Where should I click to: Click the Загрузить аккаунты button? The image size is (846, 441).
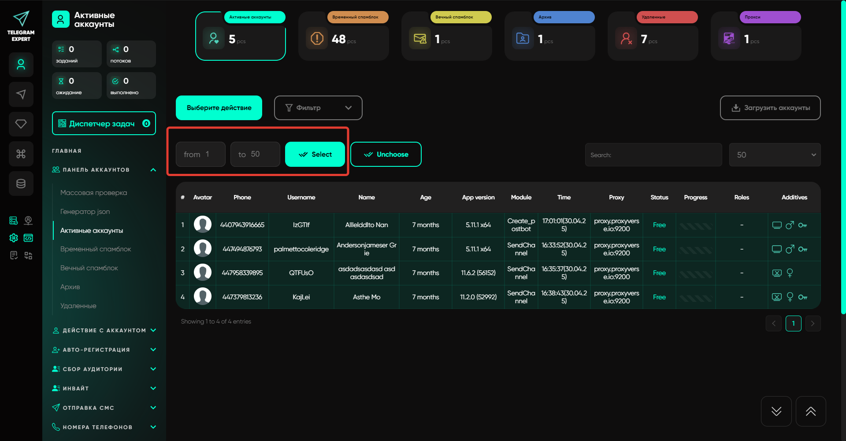click(770, 108)
